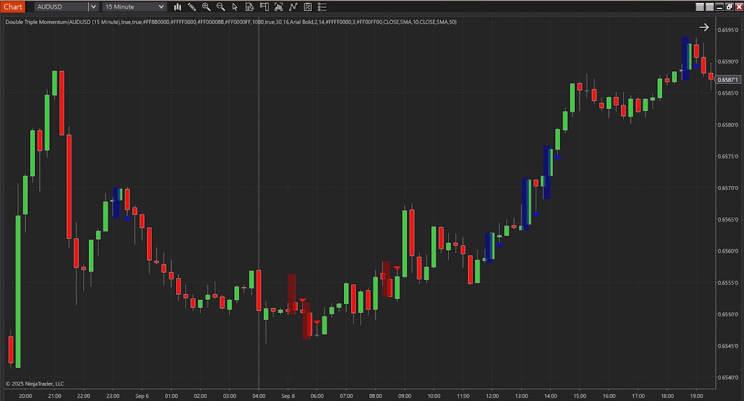Click the arrow to scroll to latest bar
744x401 pixels.
click(704, 27)
